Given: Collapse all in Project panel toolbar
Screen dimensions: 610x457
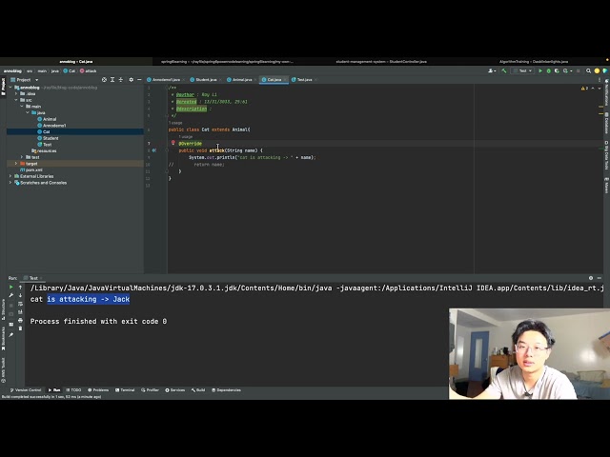Looking at the screenshot, I should (x=121, y=80).
